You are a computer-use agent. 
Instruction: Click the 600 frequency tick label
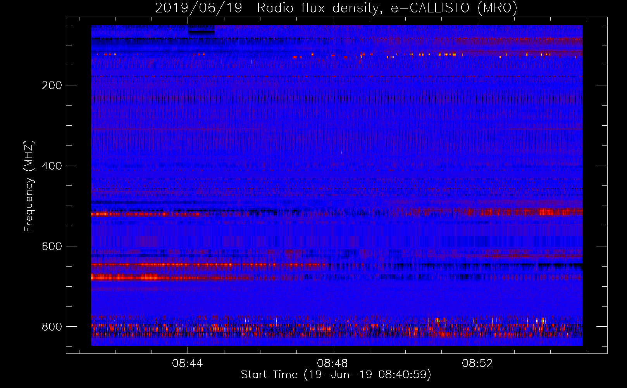52,247
